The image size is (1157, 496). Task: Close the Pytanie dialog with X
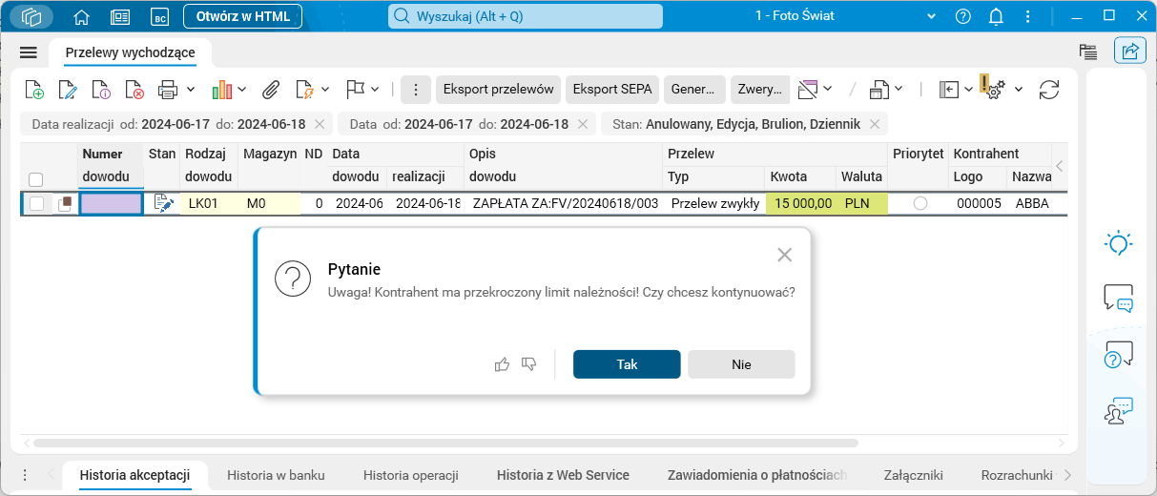point(785,255)
